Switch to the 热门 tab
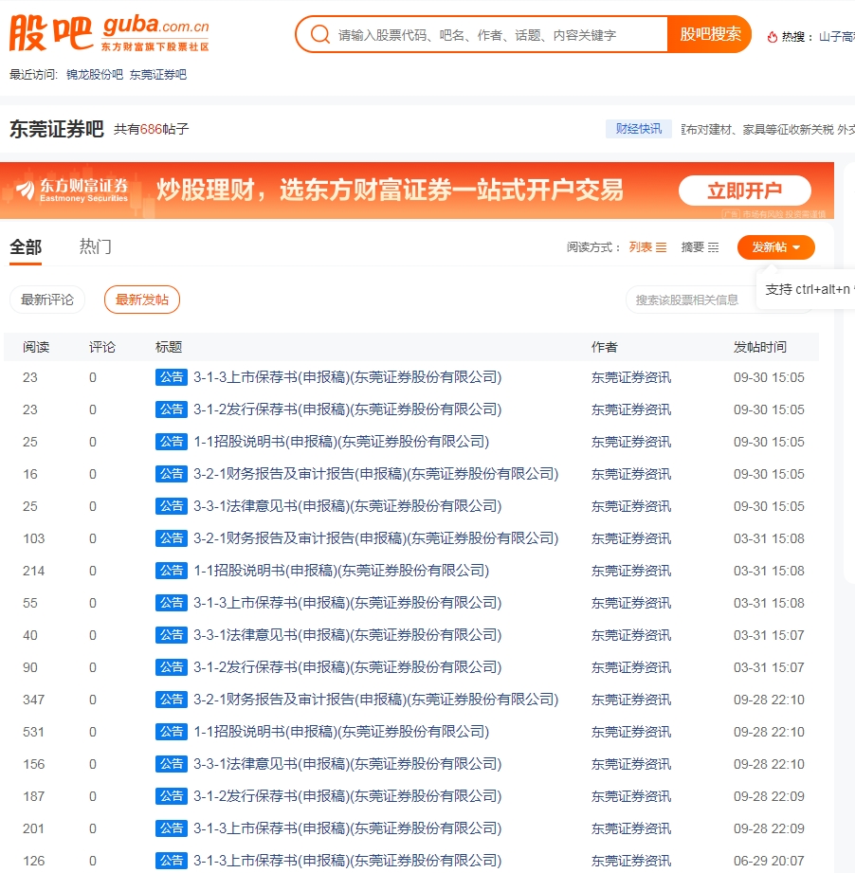 coord(95,246)
